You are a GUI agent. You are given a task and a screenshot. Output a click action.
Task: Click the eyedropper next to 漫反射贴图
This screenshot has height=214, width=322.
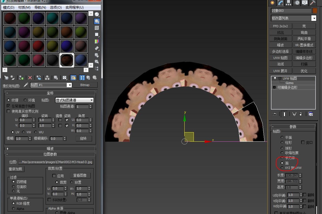coord(26,85)
